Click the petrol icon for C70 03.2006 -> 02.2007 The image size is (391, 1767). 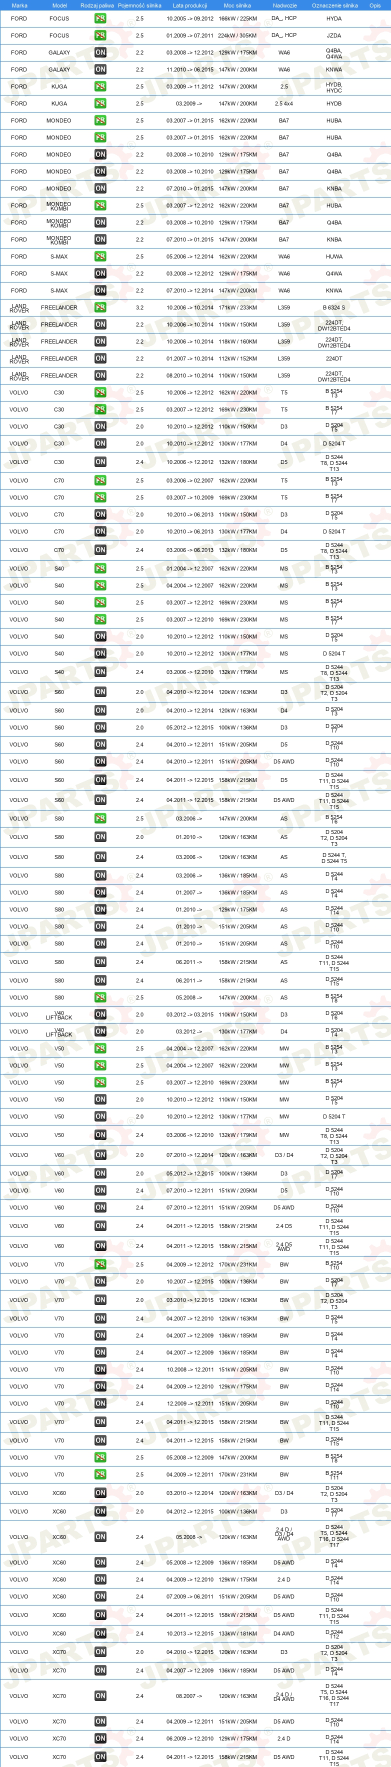100,481
